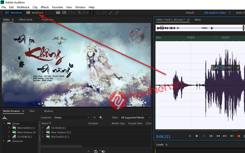The image size is (245, 153).
Task: Play the audio in the editor
Action: click(197, 136)
